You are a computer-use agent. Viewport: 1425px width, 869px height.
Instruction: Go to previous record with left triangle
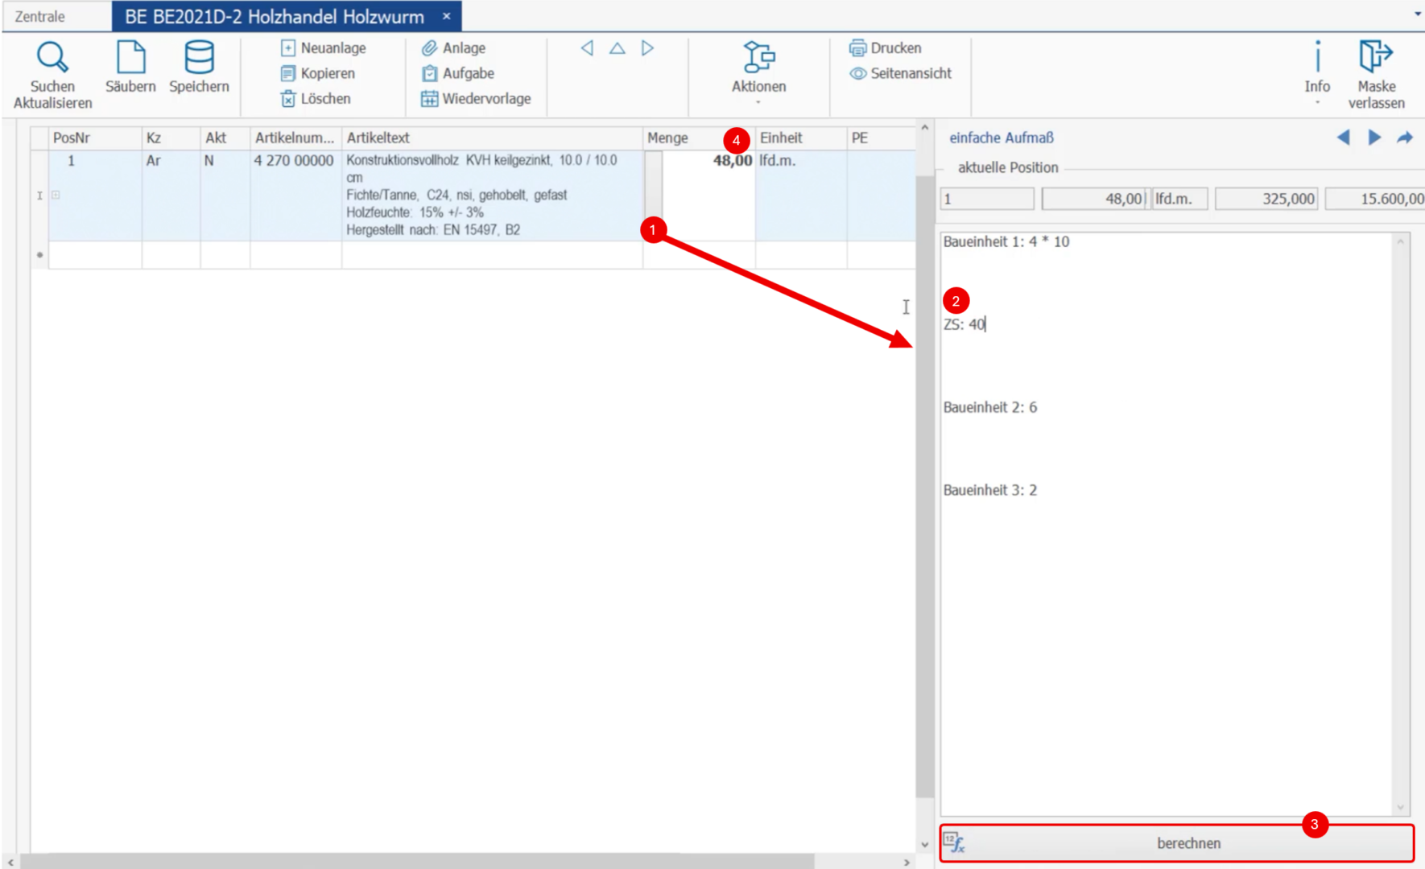587,48
